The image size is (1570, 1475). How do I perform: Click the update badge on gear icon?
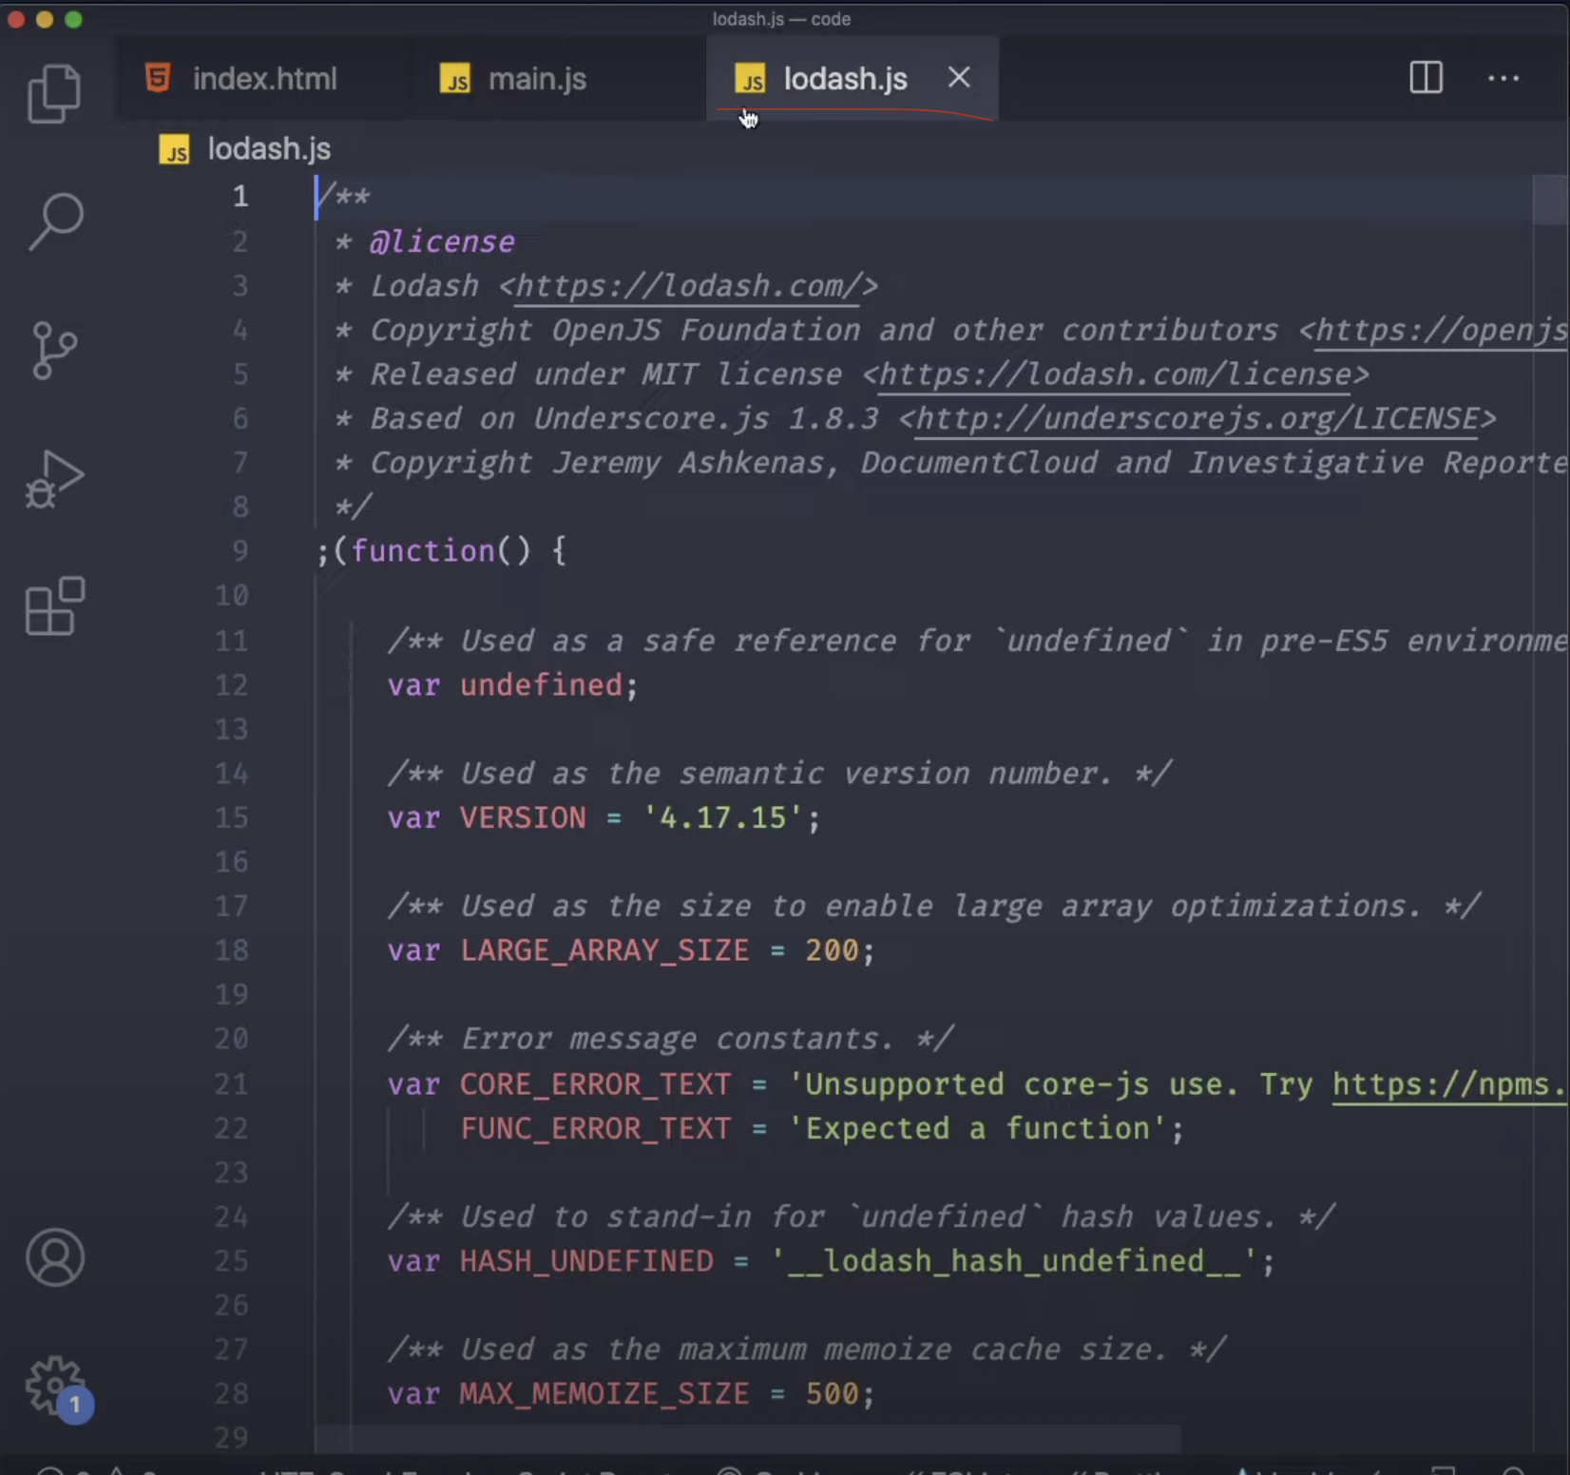click(75, 1405)
